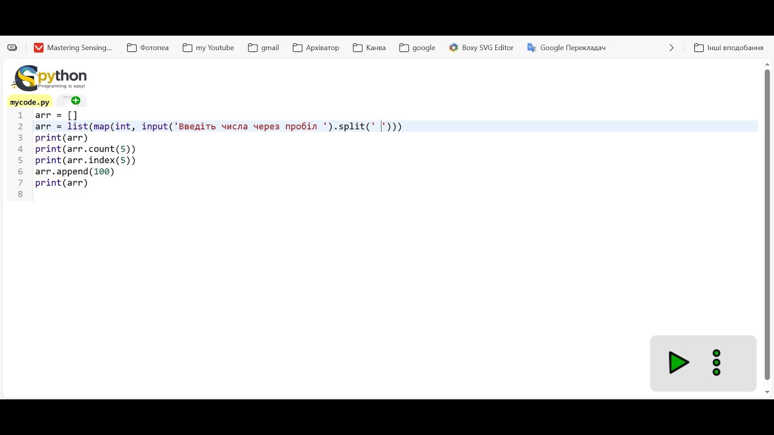Open the Mastering Sensing bookmark
The width and height of the screenshot is (774, 435).
(73, 48)
